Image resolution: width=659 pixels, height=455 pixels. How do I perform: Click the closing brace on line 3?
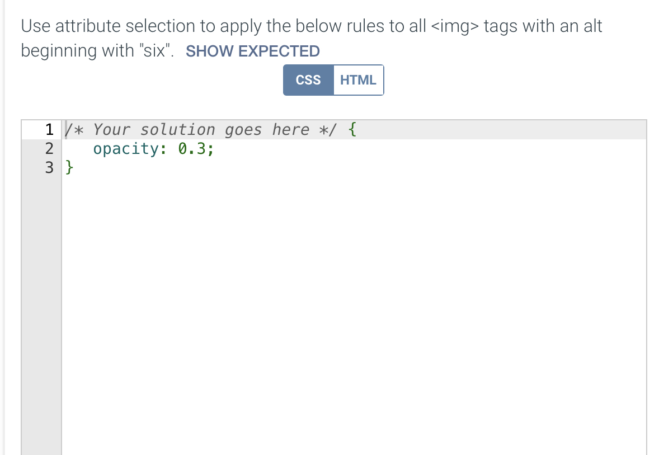click(68, 167)
